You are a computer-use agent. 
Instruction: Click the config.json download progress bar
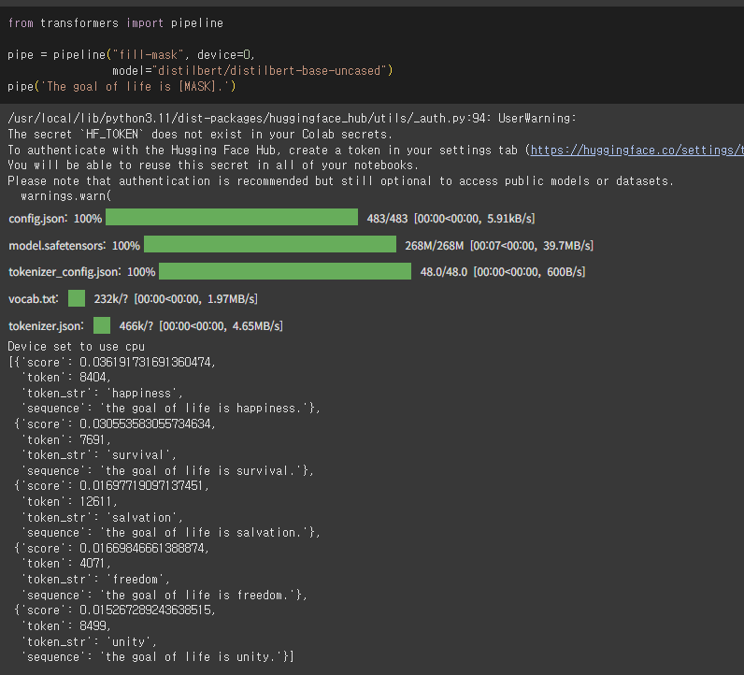coord(232,217)
